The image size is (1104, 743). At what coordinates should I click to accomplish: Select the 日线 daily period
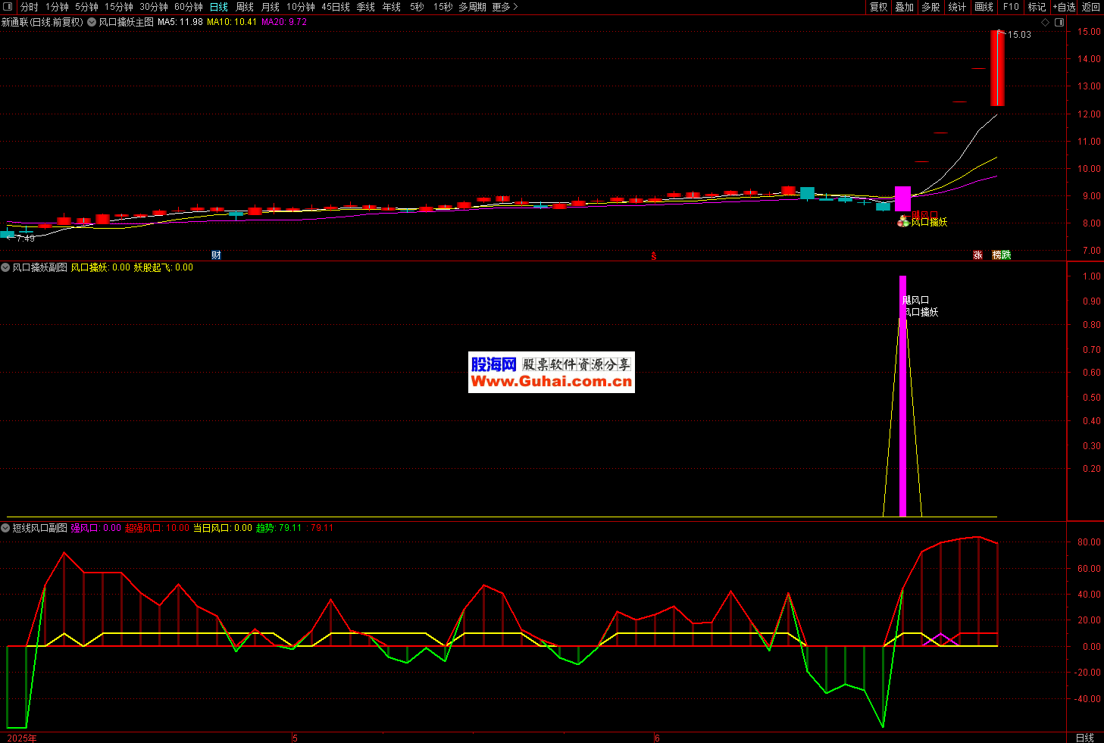219,7
